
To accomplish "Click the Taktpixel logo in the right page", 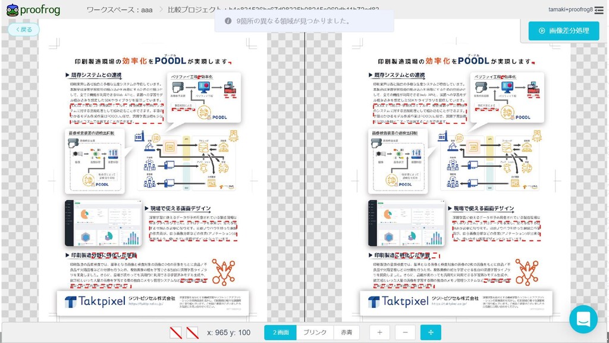I will (398, 301).
